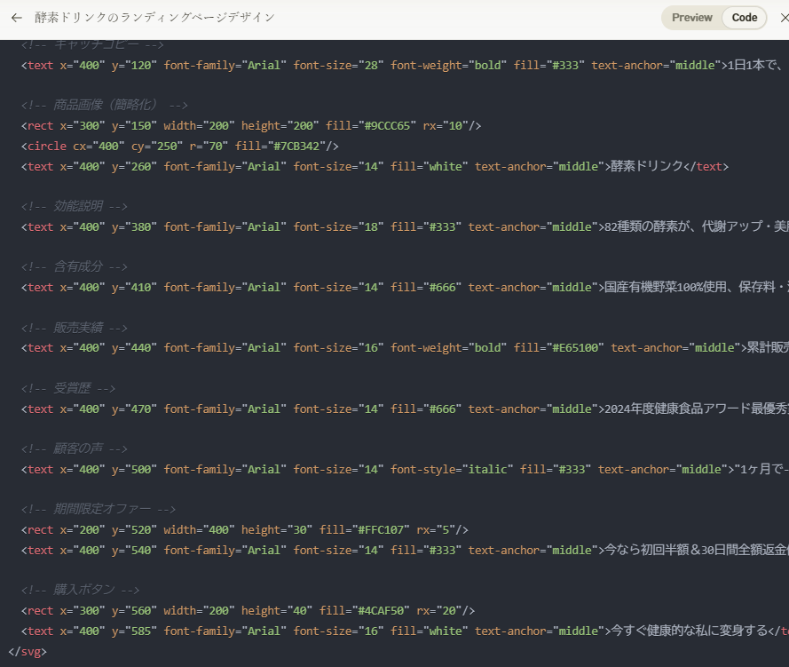Click the closing svg tag
This screenshot has width=789, height=667.
pyautogui.click(x=27, y=651)
